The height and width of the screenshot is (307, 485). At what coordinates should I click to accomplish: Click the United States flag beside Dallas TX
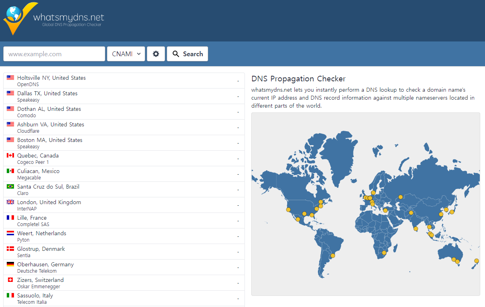[x=10, y=93]
